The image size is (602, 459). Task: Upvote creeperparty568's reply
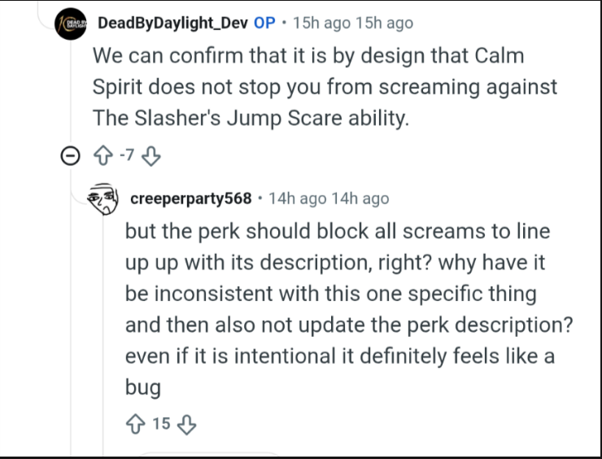tap(135, 424)
